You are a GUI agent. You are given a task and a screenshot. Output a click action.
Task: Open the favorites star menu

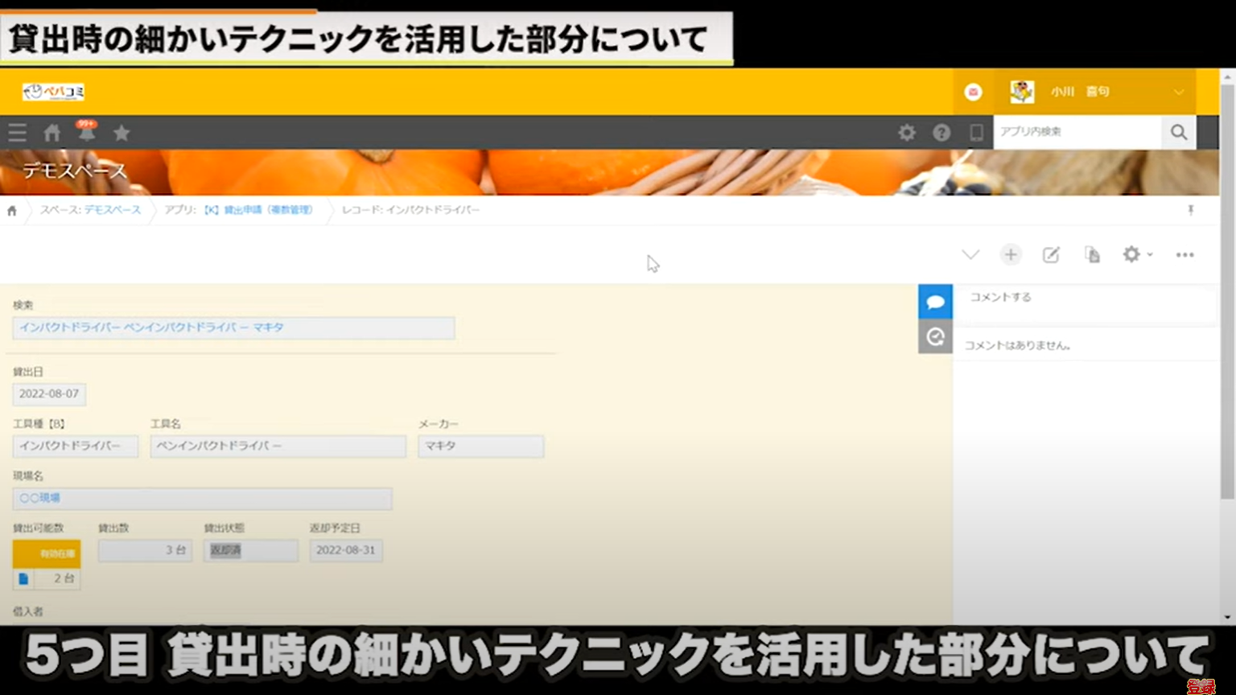(121, 132)
